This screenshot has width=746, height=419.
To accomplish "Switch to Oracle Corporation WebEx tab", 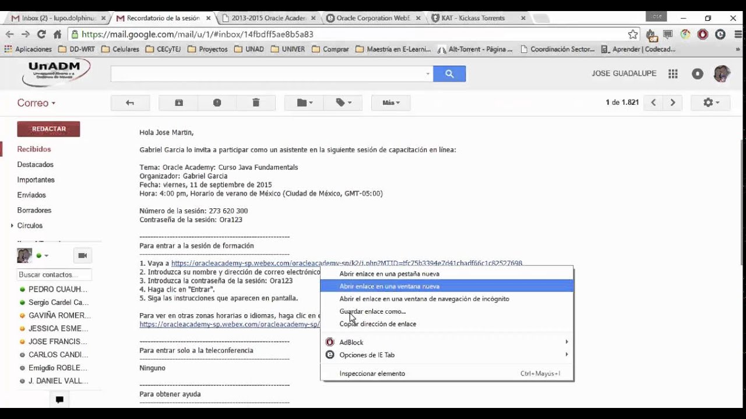I will (374, 18).
